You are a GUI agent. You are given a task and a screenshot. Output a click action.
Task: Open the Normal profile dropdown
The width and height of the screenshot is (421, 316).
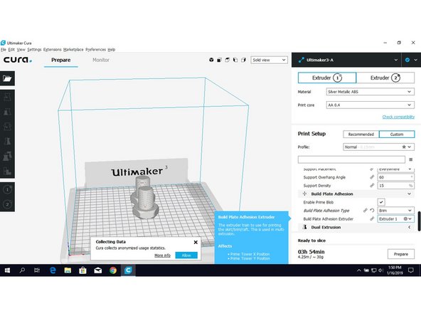[x=378, y=147]
